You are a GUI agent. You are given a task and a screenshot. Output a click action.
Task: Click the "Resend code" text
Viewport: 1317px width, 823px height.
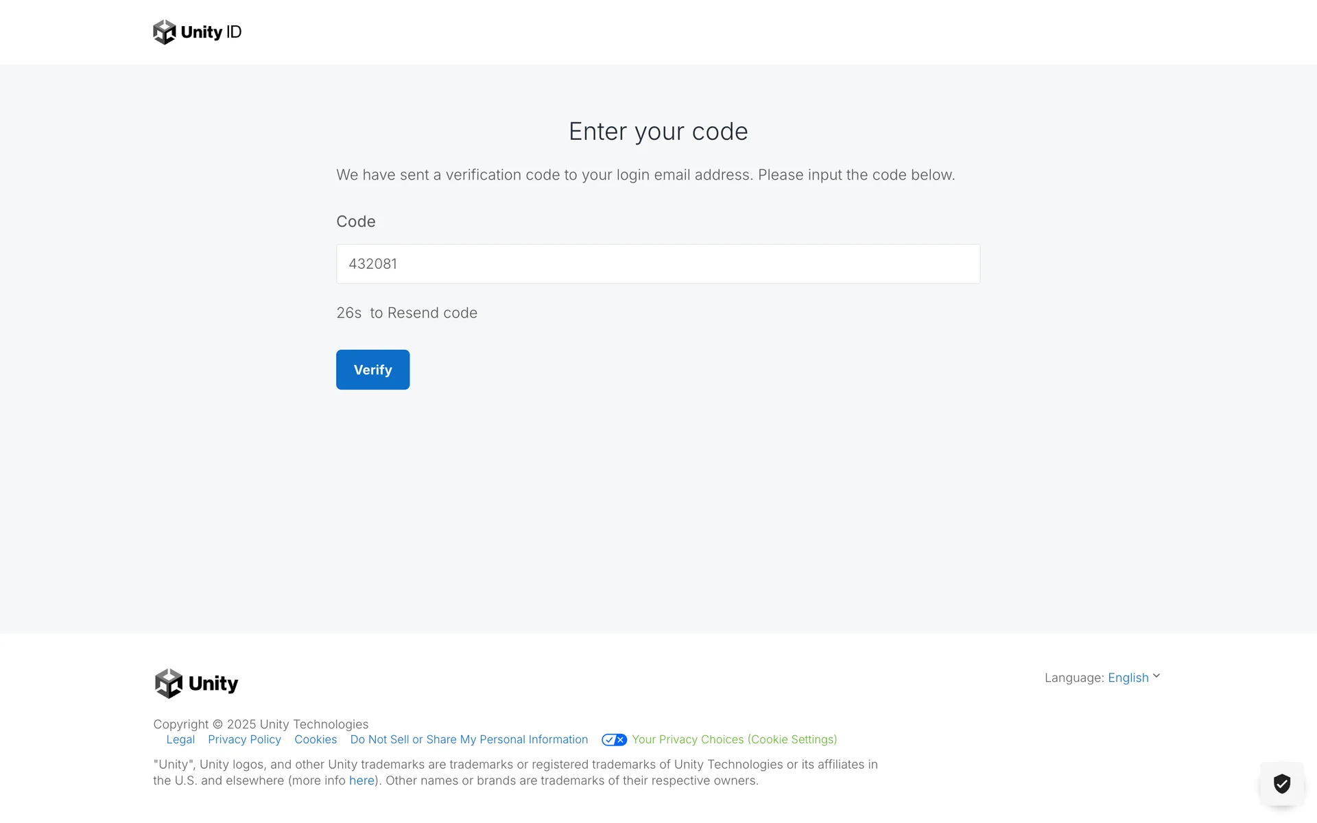coord(432,313)
